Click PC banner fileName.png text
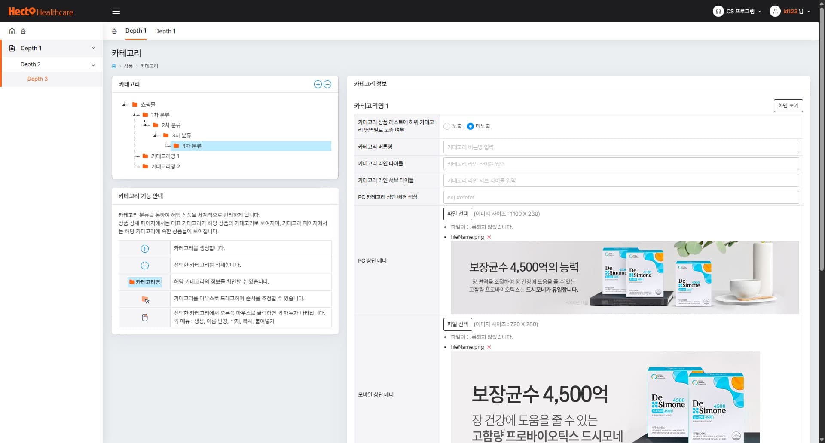Viewport: 825px width, 443px height. 467,237
